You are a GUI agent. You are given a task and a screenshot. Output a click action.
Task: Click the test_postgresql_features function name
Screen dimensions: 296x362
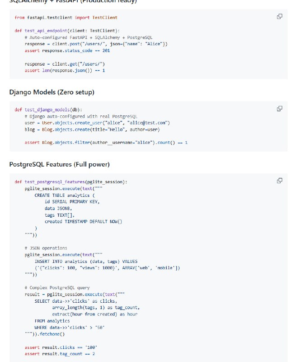55,182
